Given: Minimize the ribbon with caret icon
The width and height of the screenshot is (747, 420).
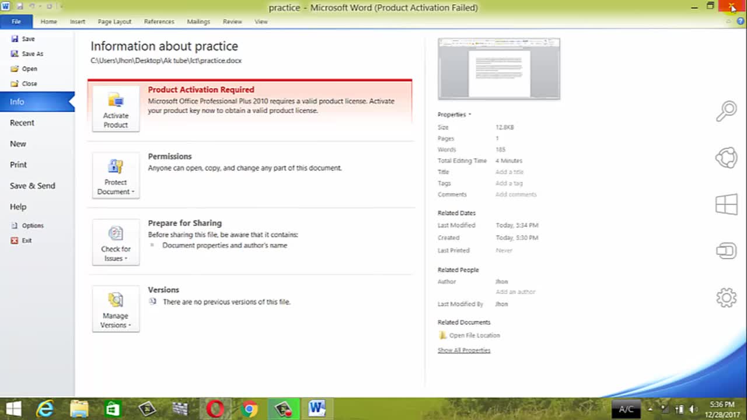Looking at the screenshot, I should [x=729, y=21].
